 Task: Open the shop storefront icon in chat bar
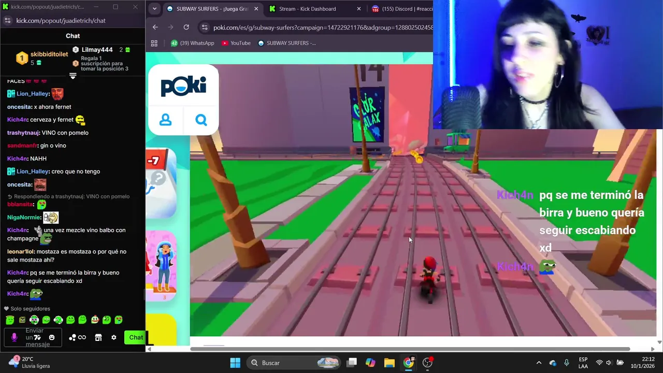tap(98, 338)
